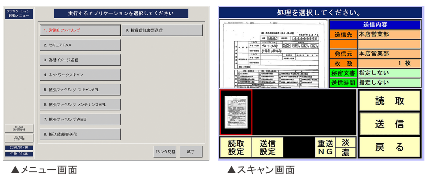Select 8. 振込依頼書送信
Viewport: 428px width, 178px height.
(80, 134)
